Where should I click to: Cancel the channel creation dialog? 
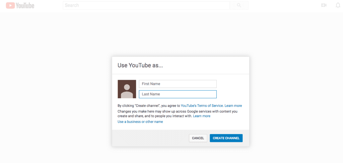tap(198, 138)
